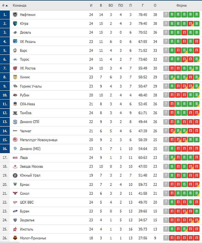Click the position badge 16 for Динамо (МО)
Viewport: 202px width, 243px height.
5,149
